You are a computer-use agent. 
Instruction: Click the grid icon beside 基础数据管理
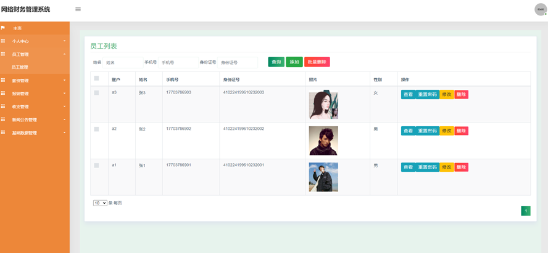[x=3, y=133]
